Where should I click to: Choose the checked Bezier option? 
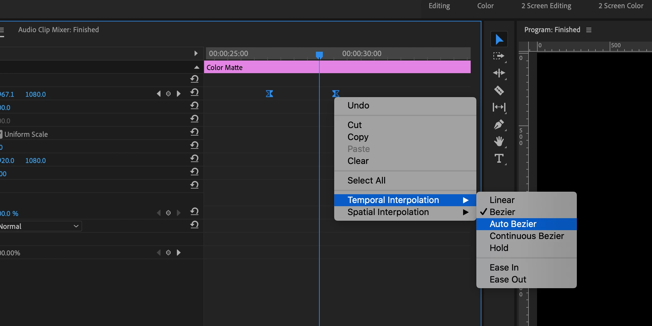point(526,212)
